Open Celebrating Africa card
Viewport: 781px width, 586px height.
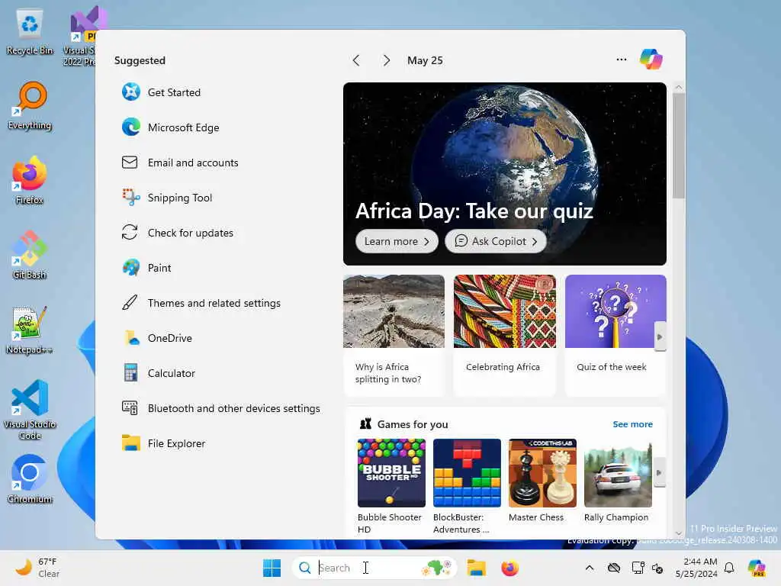tap(505, 335)
